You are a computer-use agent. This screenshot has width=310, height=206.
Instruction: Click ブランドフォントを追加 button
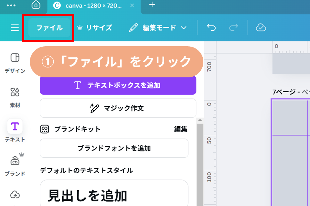tap(114, 148)
